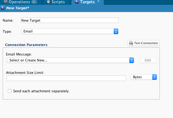Click the tag icon on Scripts tab
The image size is (173, 118).
coord(48,2)
